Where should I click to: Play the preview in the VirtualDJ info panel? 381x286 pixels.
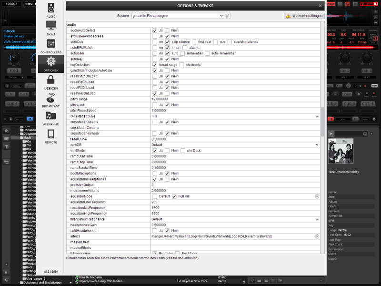pos(331,133)
